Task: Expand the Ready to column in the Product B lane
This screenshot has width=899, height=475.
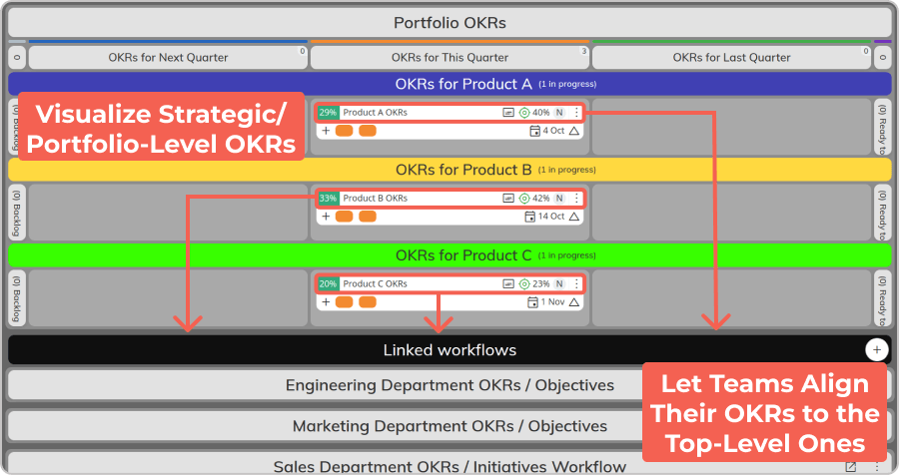Action: (882, 212)
